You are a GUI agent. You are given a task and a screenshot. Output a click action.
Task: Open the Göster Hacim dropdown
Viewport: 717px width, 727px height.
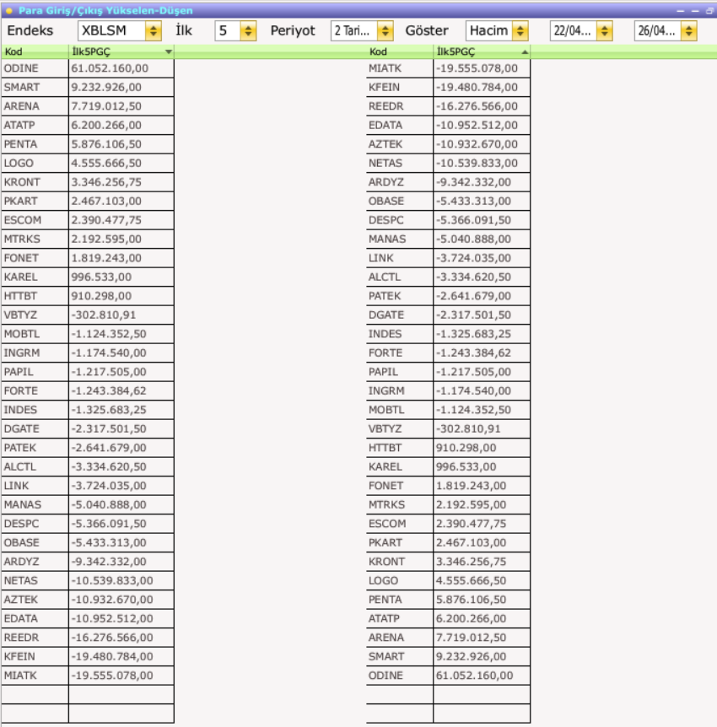pyautogui.click(x=497, y=30)
